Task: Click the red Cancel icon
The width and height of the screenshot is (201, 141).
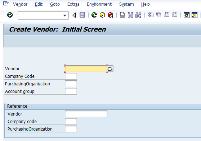Action: tap(110, 15)
